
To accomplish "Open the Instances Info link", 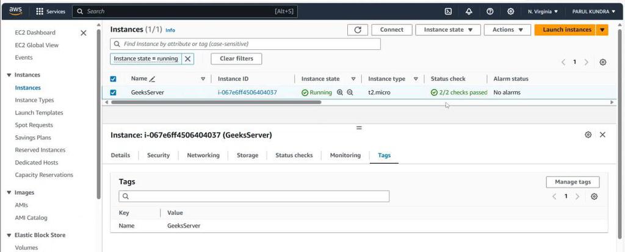I will [170, 30].
